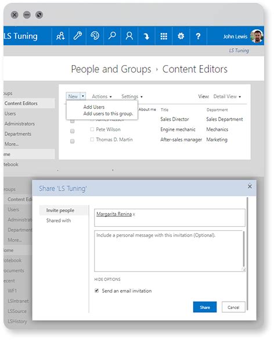Open the people and groups icon in top bar

60,36
